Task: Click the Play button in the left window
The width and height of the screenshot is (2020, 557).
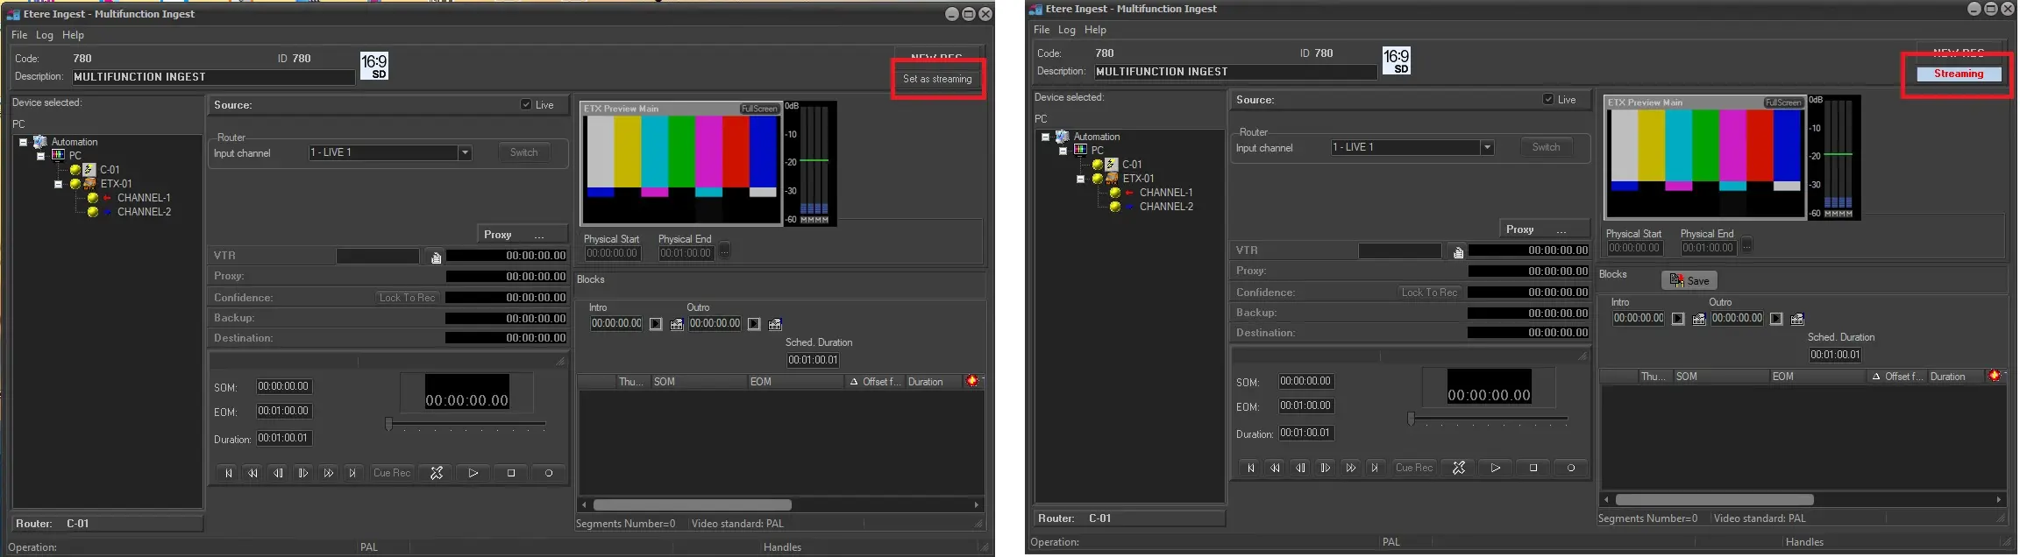Action: click(x=473, y=473)
